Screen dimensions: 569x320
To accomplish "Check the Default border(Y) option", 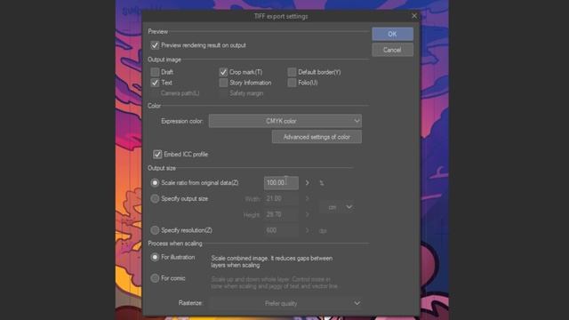I will tap(292, 72).
